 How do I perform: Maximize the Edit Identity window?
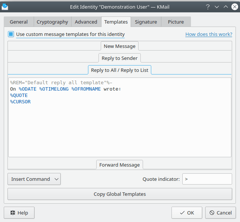225,7
